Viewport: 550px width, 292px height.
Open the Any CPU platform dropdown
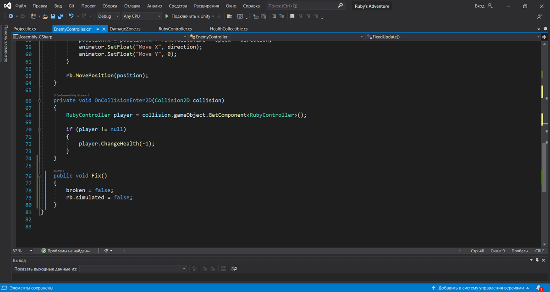tap(142, 16)
